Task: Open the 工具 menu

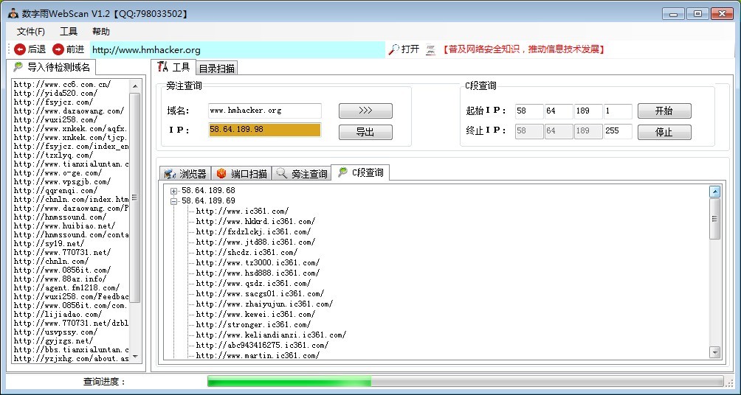Action: (69, 32)
